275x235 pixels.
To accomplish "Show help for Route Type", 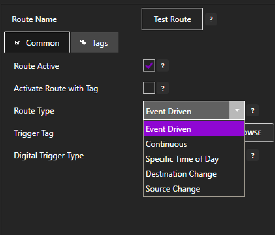I will click(x=253, y=111).
